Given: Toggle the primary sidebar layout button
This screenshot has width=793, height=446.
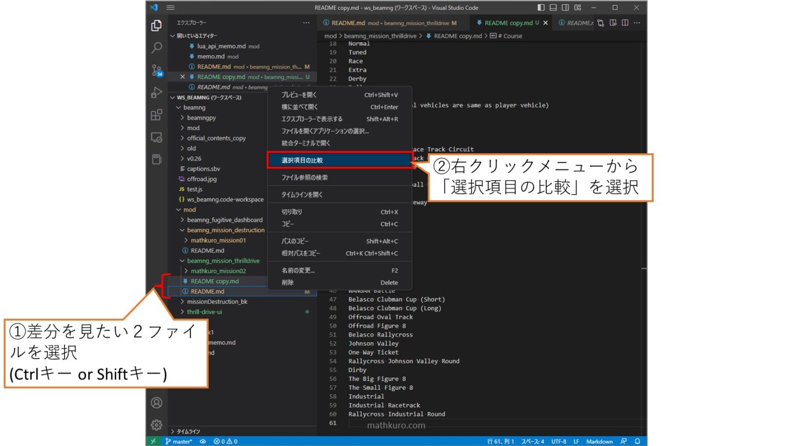Looking at the screenshot, I should pyautogui.click(x=541, y=8).
